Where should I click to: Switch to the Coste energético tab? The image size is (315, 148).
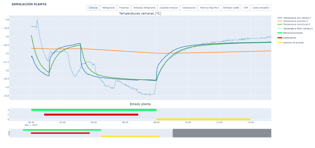click(x=261, y=8)
